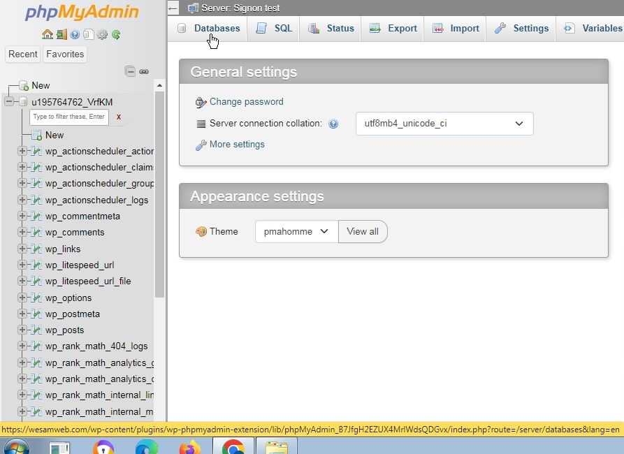The image size is (624, 454).
Task: Click Change password link
Action: [247, 102]
